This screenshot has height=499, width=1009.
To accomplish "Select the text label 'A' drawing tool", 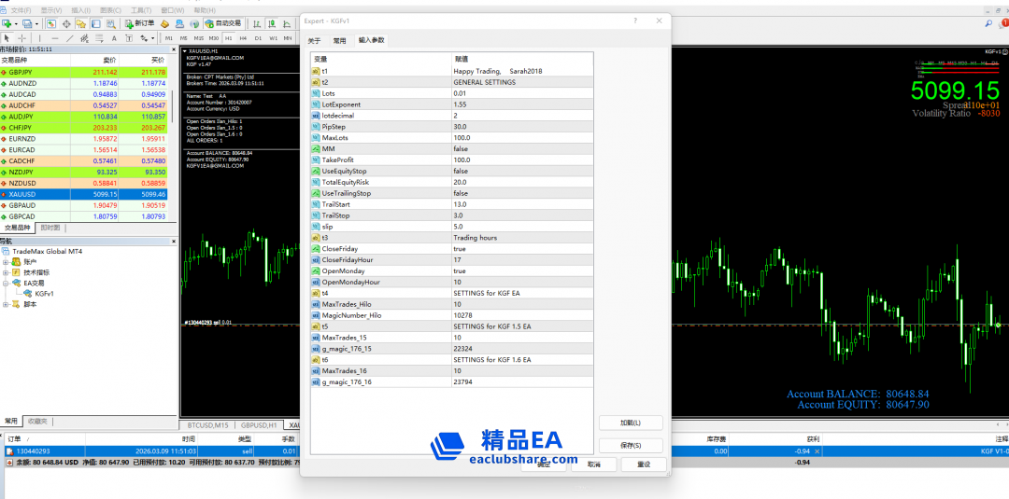I will (x=114, y=38).
